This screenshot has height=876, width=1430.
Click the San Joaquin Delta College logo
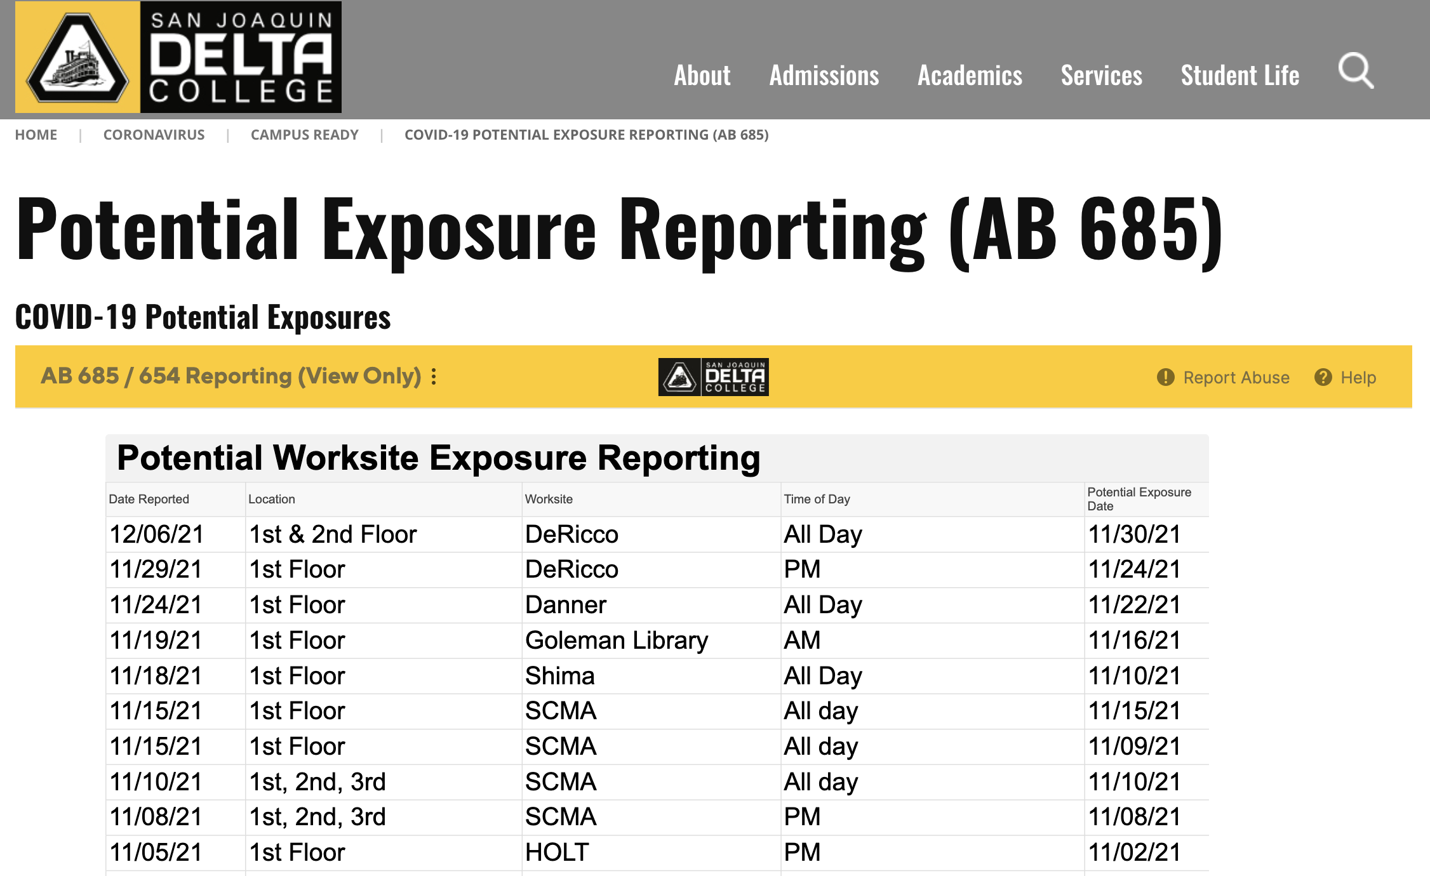click(x=178, y=57)
